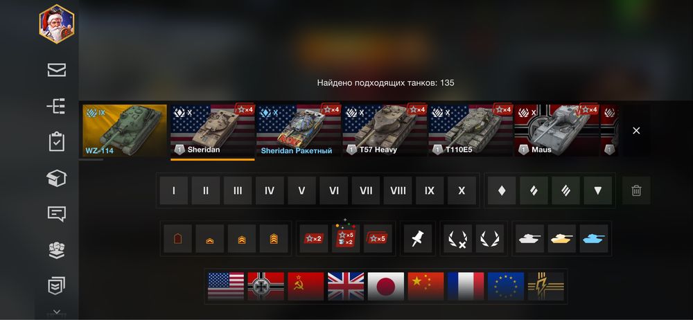693x320 pixels.
Task: Expand the sidebar menu with bottom chevron
Action: tap(57, 312)
